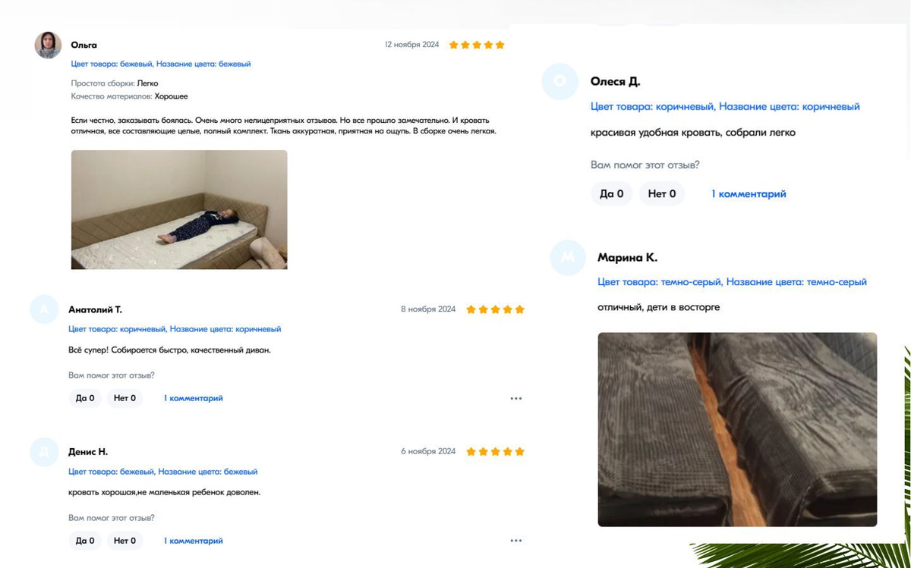Viewport: 911px width, 568px height.
Task: Vote "Да 0" on Анатолий's review
Action: 85,398
